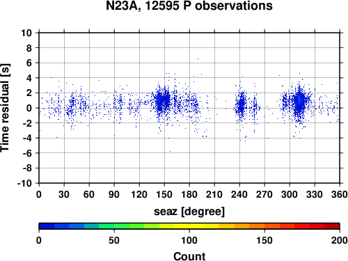The image size is (348, 261).
Task: Click the y-axis tick label 10
Action: click(x=26, y=33)
